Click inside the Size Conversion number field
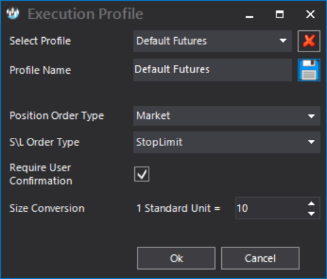Viewport: 327px width, 279px height. tap(271, 208)
